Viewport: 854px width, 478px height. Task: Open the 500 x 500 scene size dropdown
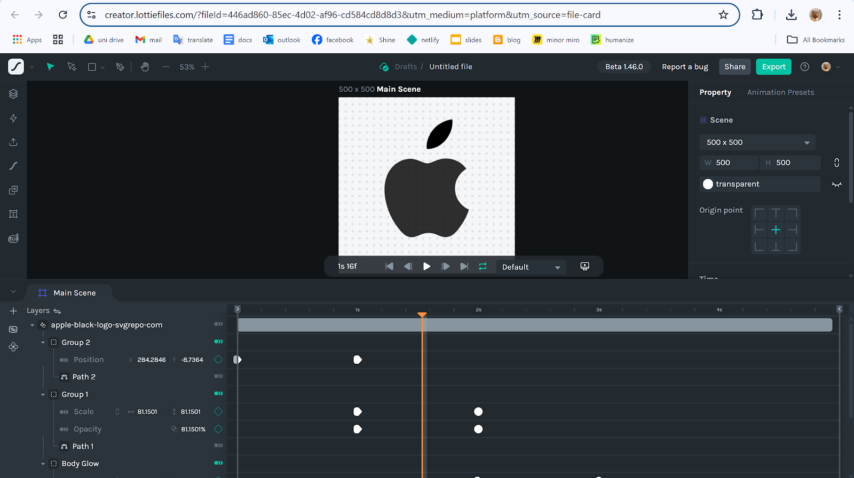[757, 142]
